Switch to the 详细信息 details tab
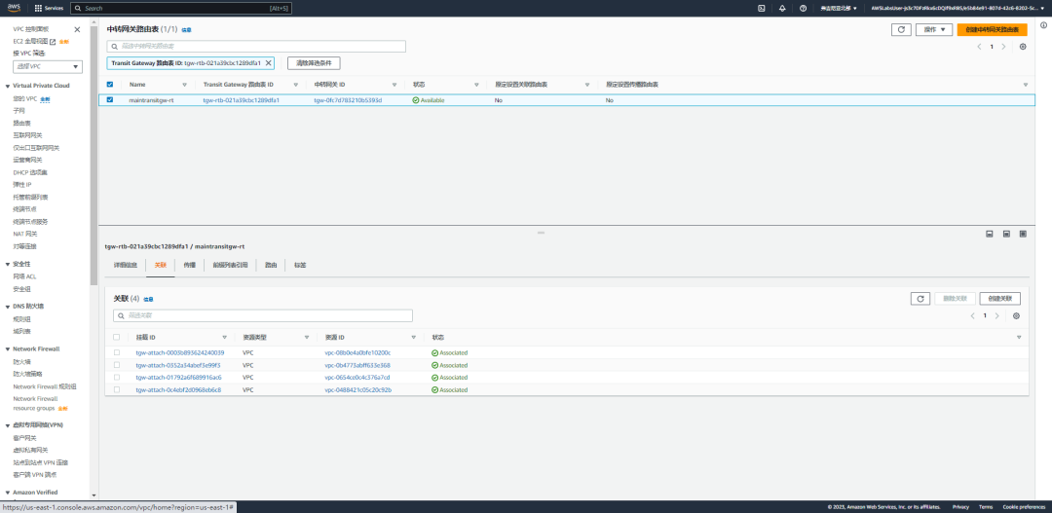This screenshot has width=1052, height=513. [x=126, y=266]
